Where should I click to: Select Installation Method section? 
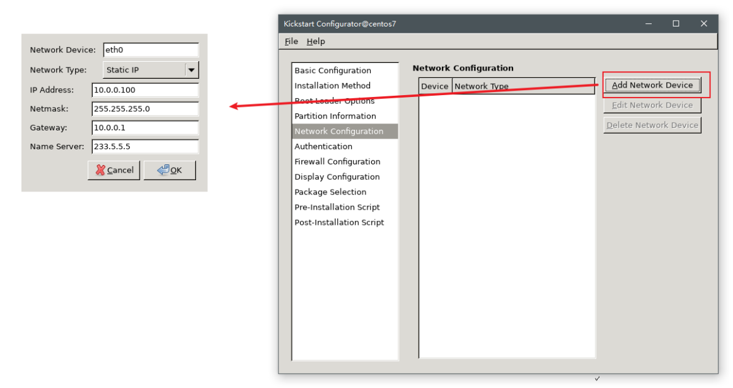(x=332, y=86)
